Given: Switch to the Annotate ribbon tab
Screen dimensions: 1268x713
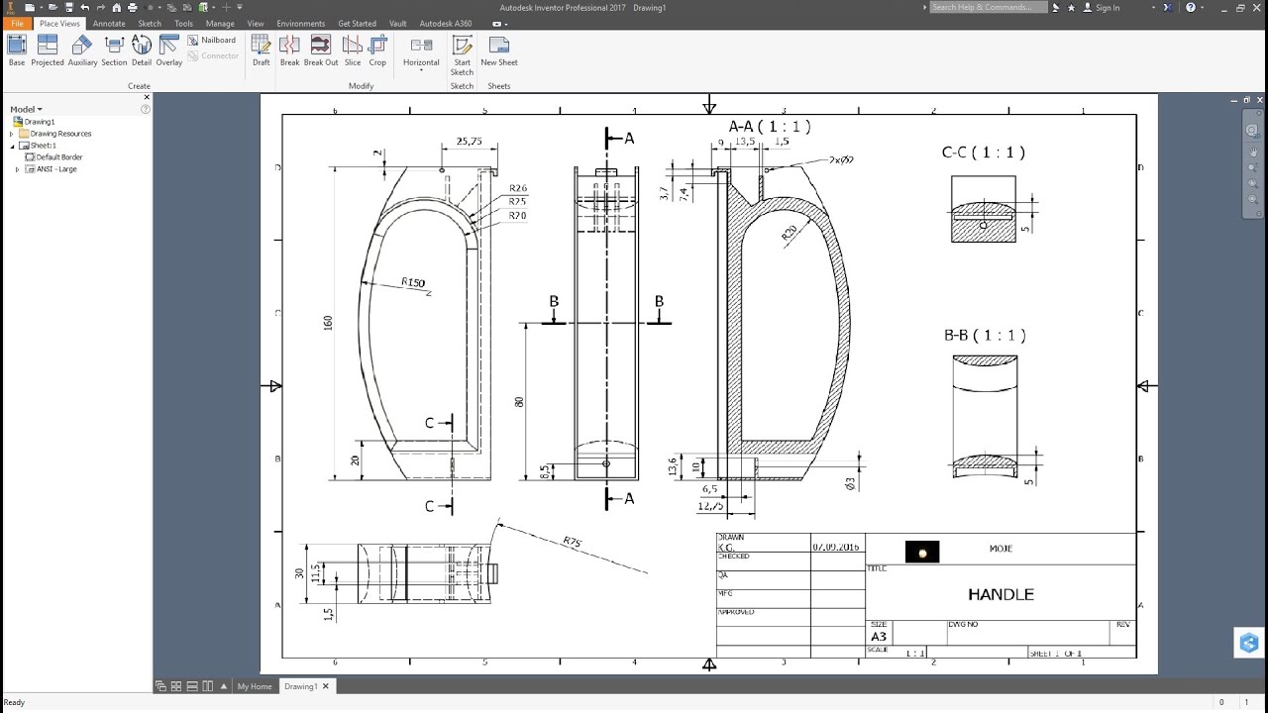Looking at the screenshot, I should [x=109, y=23].
